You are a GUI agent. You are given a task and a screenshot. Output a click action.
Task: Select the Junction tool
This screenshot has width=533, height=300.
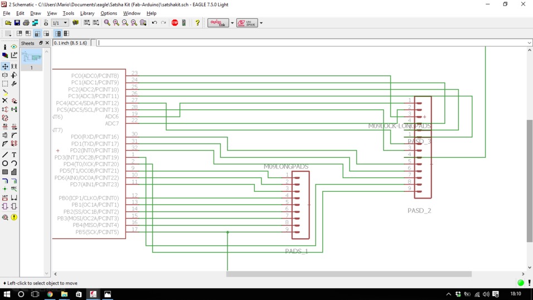5,189
